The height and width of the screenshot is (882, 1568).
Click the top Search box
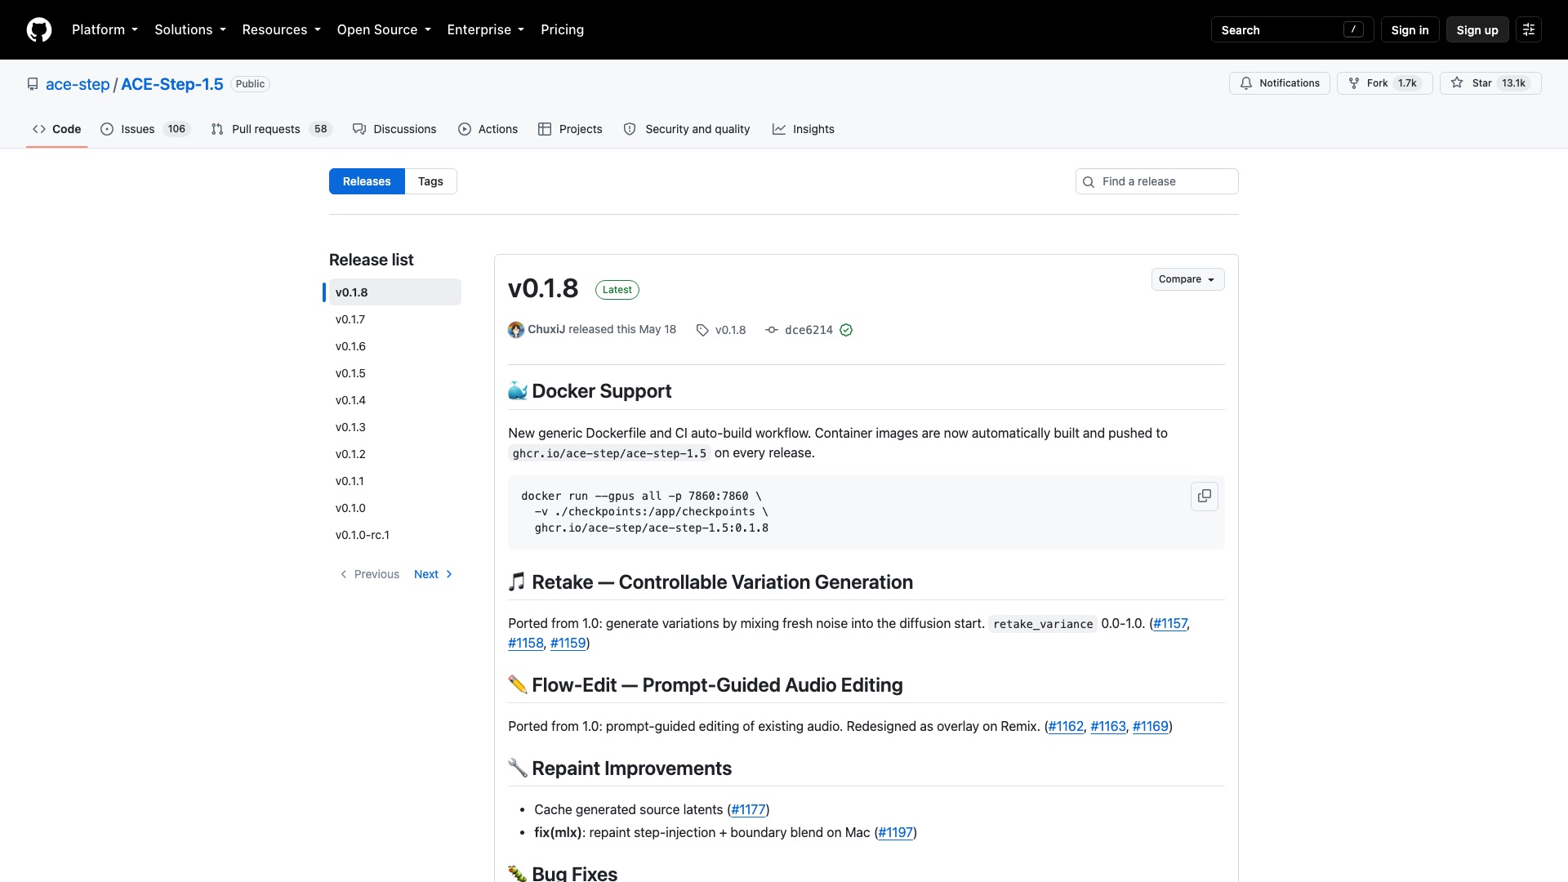1291,29
